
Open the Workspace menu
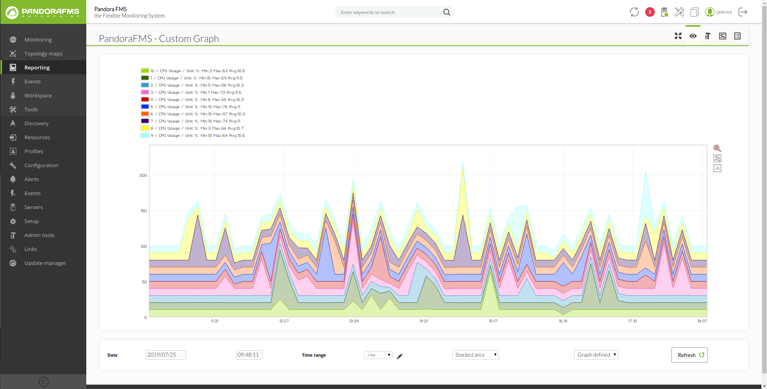43,95
